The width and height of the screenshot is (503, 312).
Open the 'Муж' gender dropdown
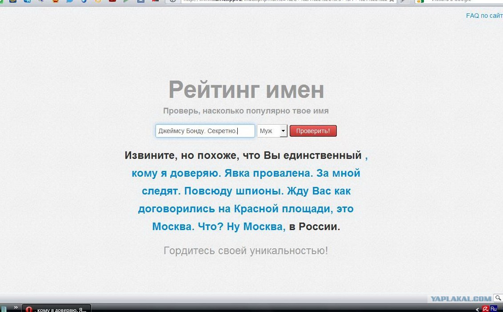pos(272,131)
